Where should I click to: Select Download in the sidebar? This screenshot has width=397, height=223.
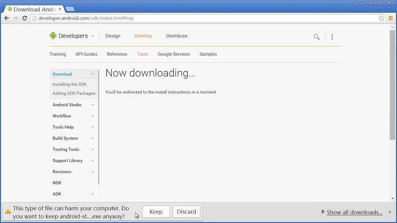(x=62, y=74)
